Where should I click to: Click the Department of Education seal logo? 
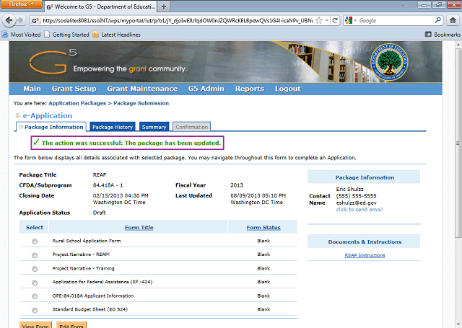coord(389,62)
